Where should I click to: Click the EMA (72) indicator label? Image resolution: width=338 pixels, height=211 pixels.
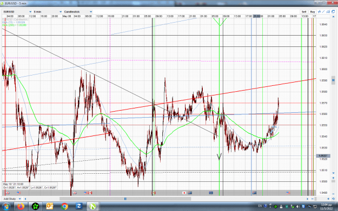(14, 22)
